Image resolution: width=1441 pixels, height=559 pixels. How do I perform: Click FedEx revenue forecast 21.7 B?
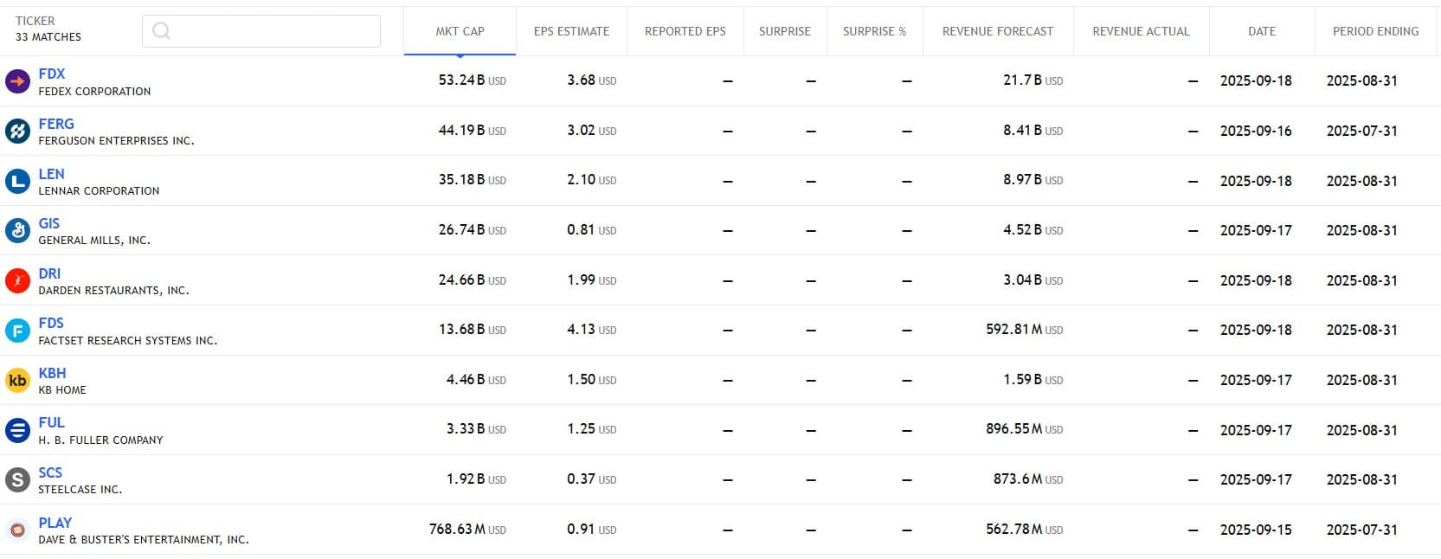click(1033, 80)
